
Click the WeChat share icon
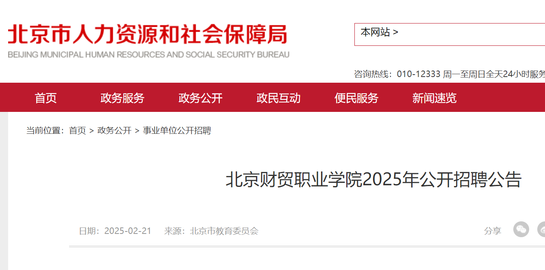click(x=521, y=229)
